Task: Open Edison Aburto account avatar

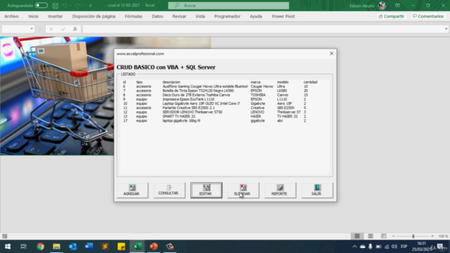Action: tap(382, 6)
